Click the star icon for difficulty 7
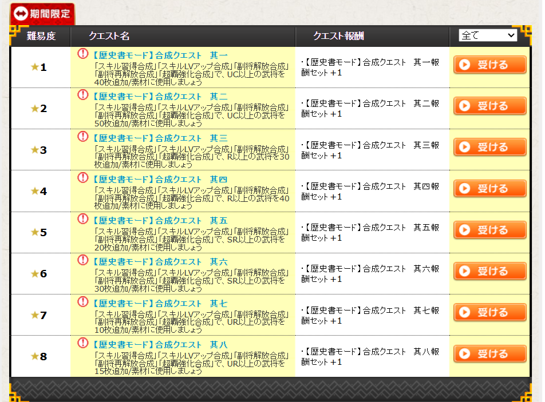This screenshot has width=545, height=402. click(x=35, y=315)
